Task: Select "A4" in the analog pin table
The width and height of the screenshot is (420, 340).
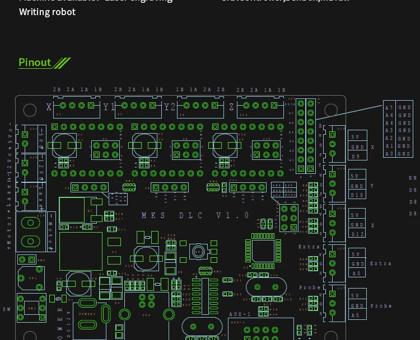Action: click(x=389, y=123)
